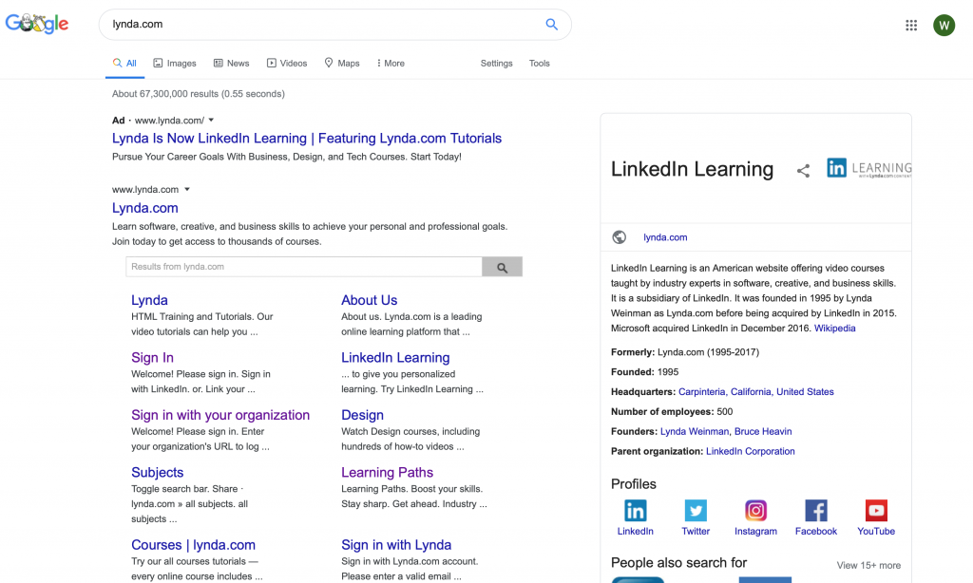
Task: Click the Carpinteria, California, United States link
Action: coord(755,392)
